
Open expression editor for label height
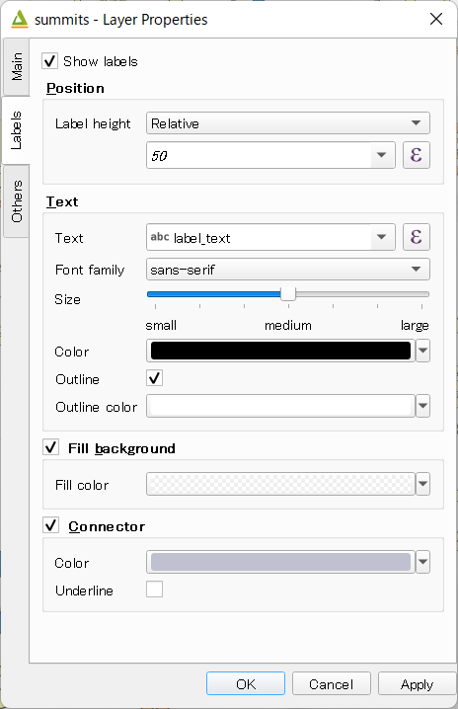coord(416,155)
